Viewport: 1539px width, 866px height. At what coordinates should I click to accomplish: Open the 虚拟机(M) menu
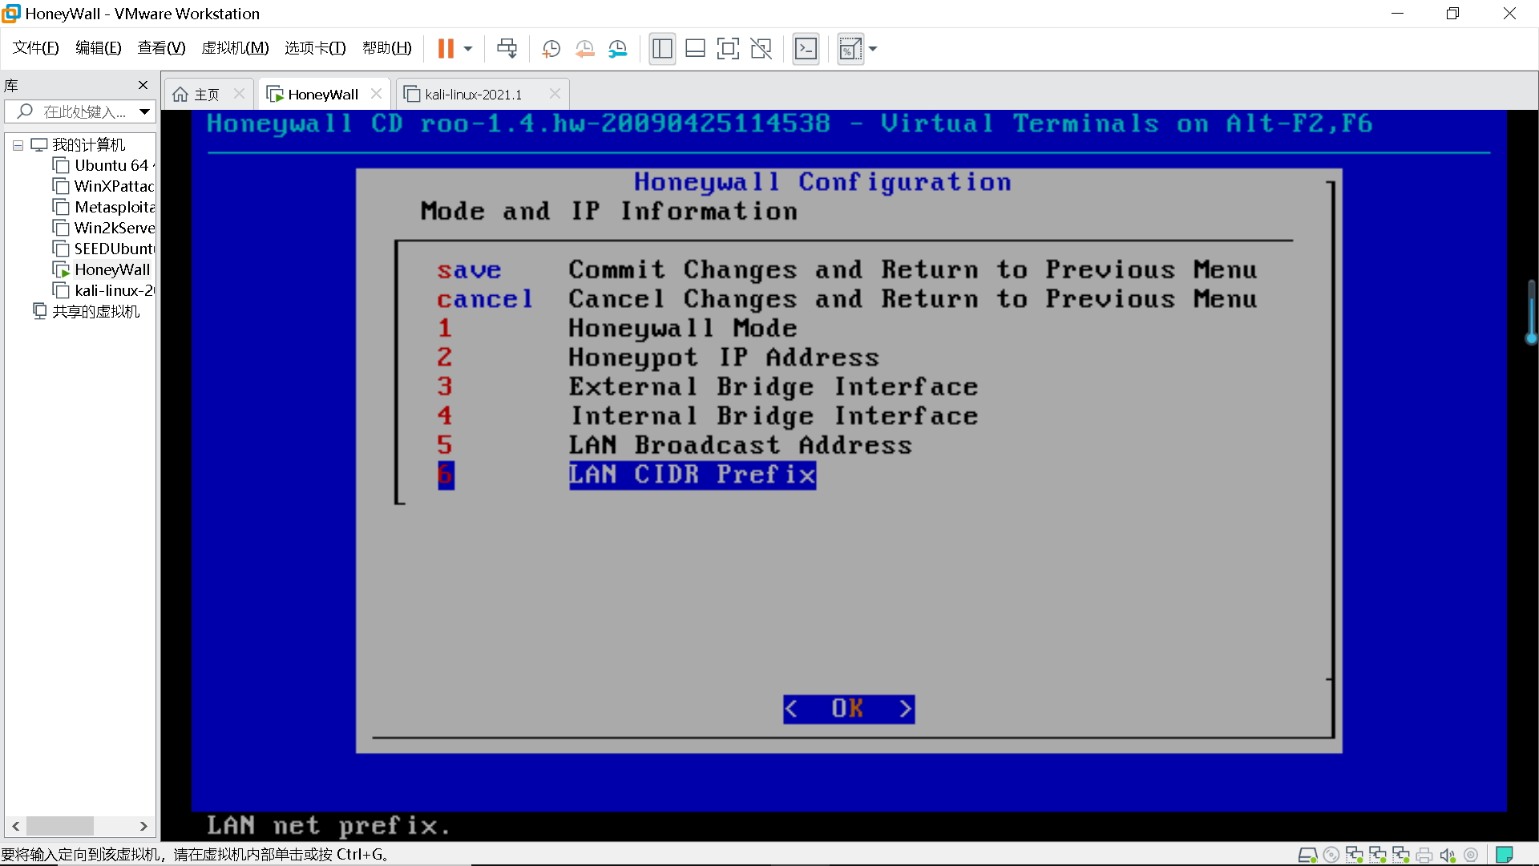pyautogui.click(x=235, y=48)
